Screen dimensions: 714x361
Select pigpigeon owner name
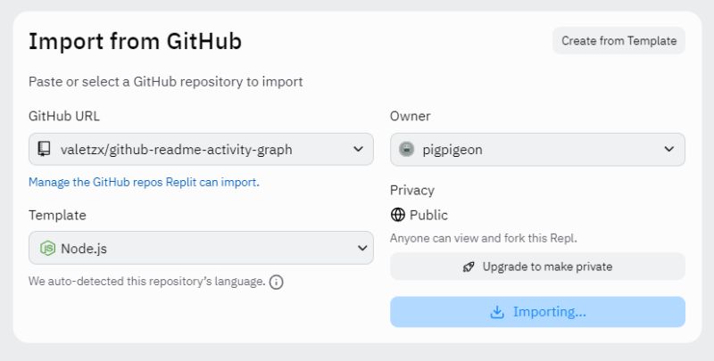click(452, 150)
